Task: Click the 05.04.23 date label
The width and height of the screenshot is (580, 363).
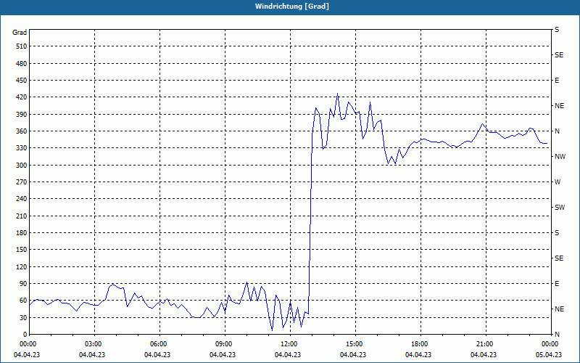Action: 550,355
